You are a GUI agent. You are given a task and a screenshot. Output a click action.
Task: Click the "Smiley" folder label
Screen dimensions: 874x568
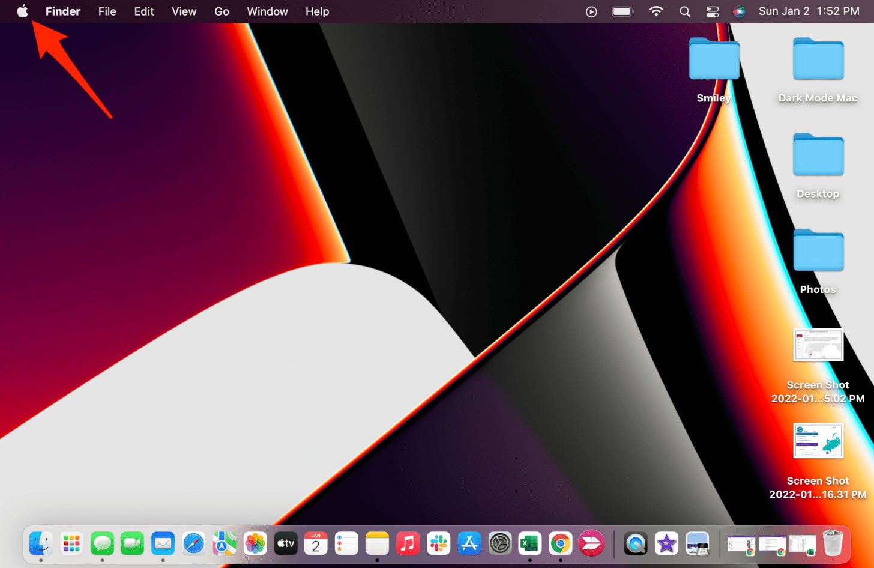(x=714, y=98)
